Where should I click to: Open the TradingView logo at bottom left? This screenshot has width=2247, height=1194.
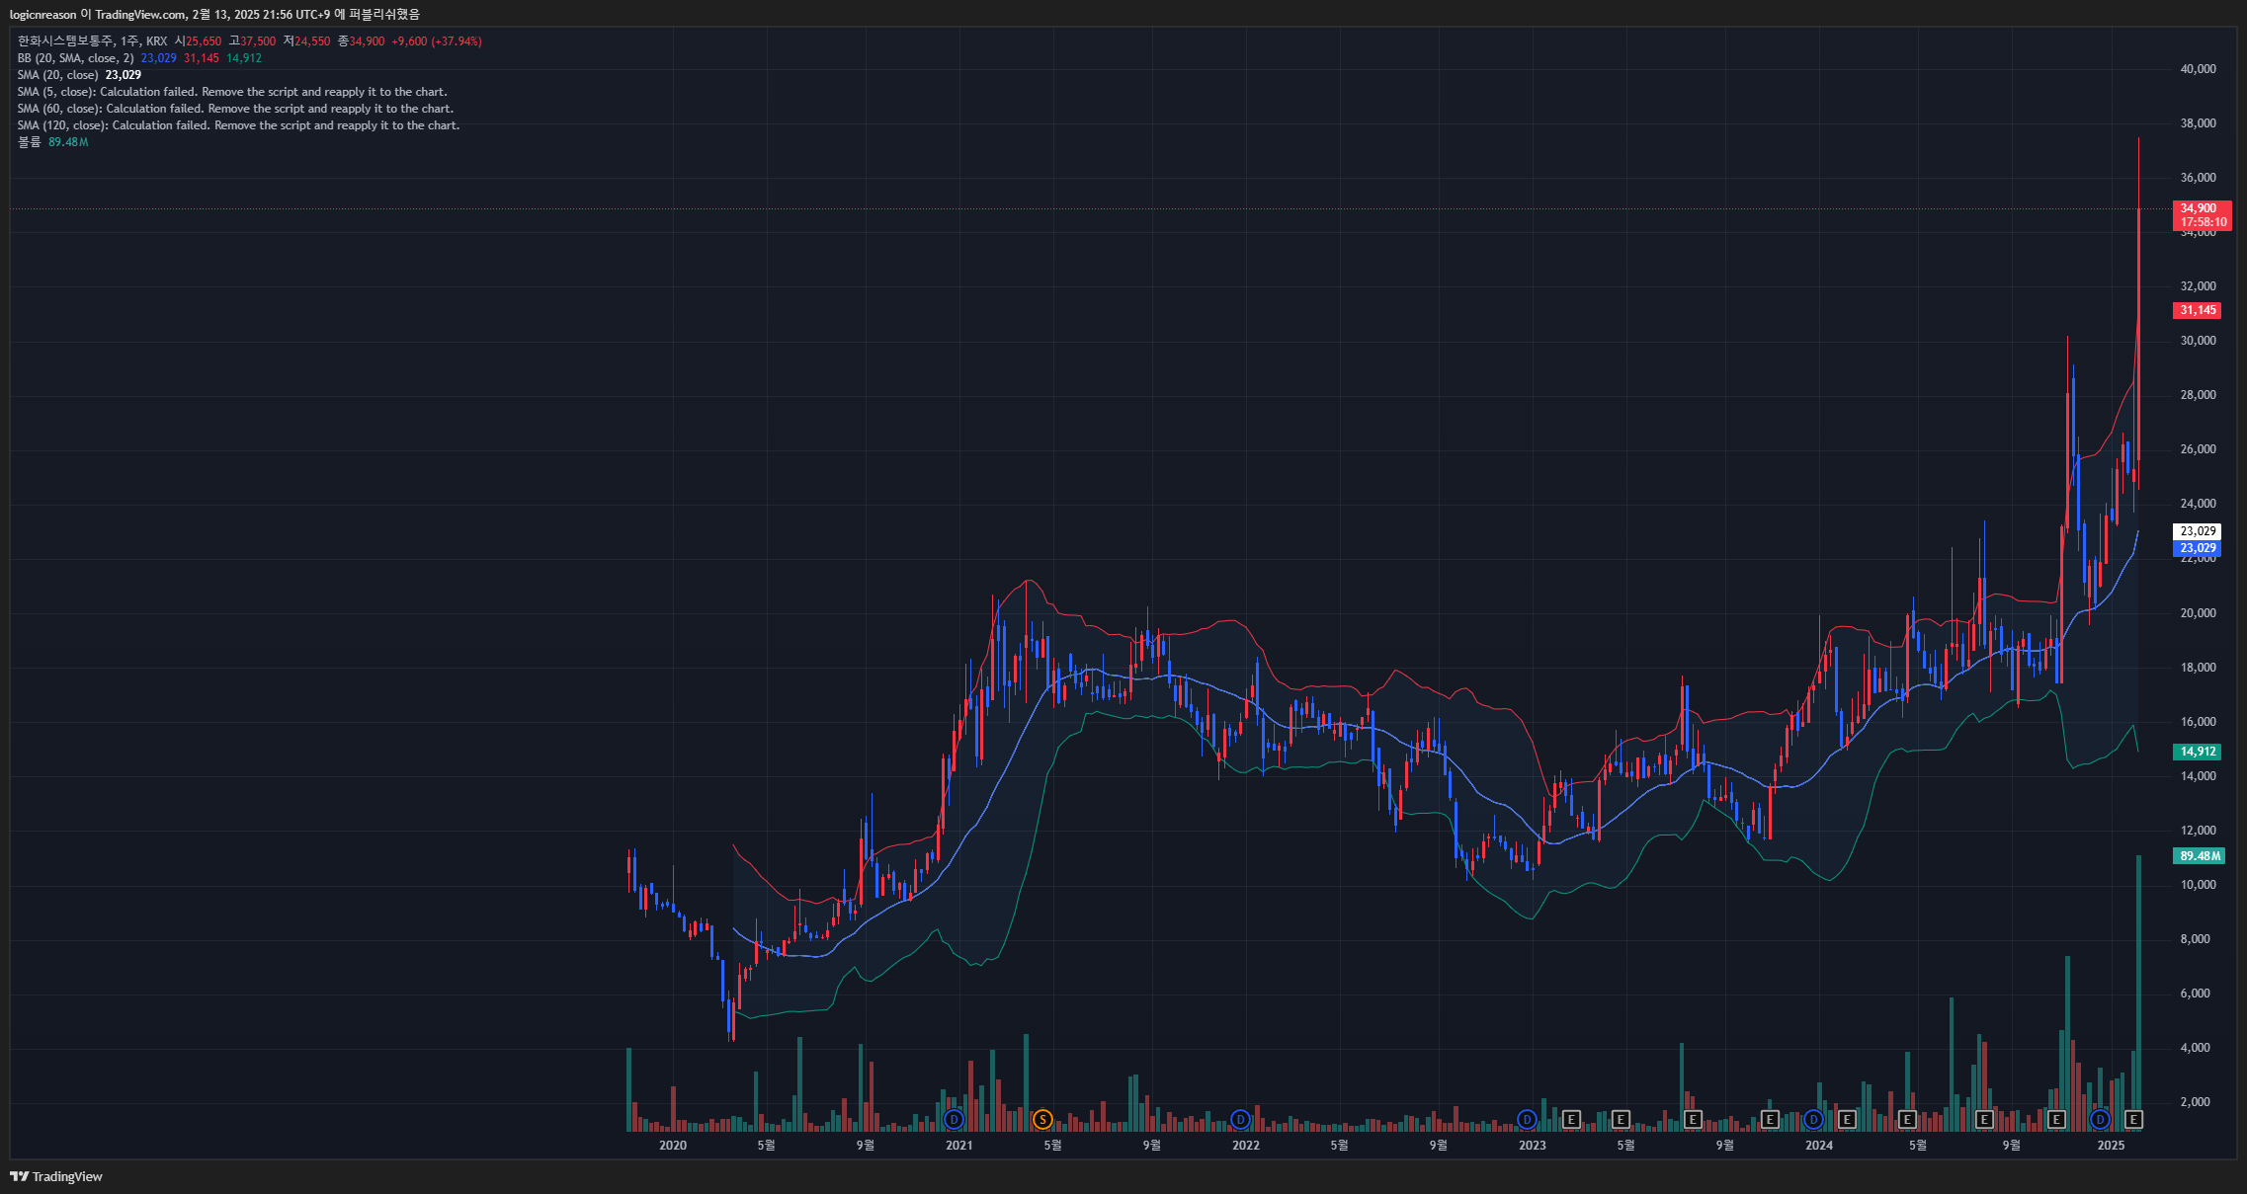click(x=56, y=1176)
